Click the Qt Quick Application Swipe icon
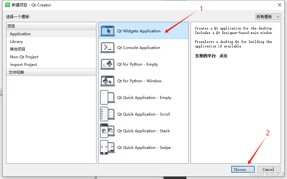Image resolution: width=287 pixels, height=179 pixels. click(108, 147)
